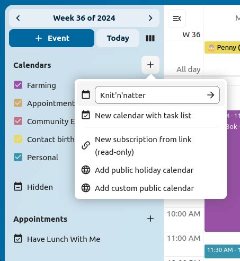Open the Week 36 of 2024 date picker
The height and width of the screenshot is (261, 240).
(84, 18)
